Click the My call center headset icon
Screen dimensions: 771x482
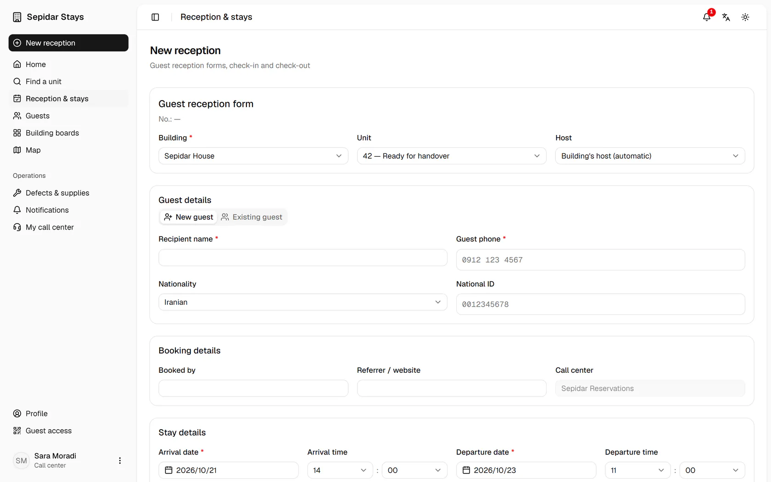(17, 227)
